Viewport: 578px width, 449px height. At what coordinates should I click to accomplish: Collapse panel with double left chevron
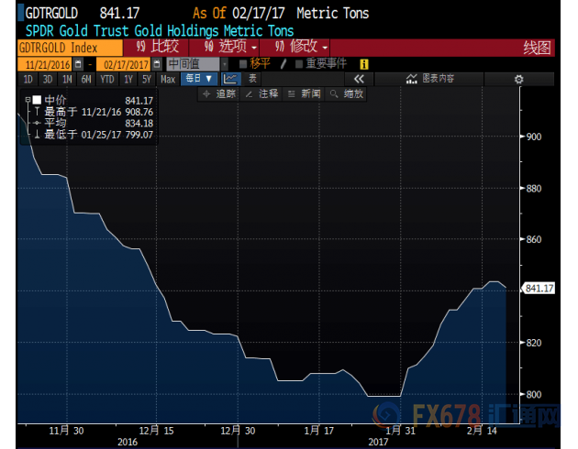click(x=359, y=79)
